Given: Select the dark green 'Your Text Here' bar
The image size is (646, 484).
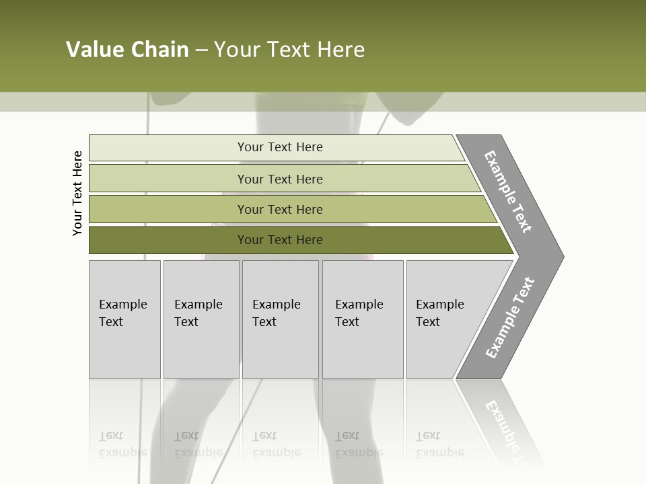Looking at the screenshot, I should click(x=301, y=240).
